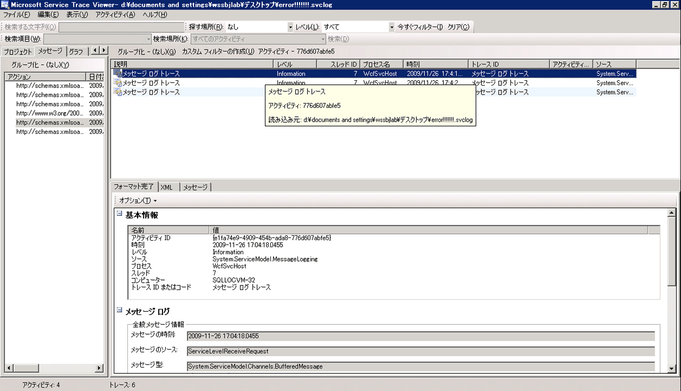The height and width of the screenshot is (391, 681).
Task: Open the 編集(E) menu
Action: [x=48, y=15]
